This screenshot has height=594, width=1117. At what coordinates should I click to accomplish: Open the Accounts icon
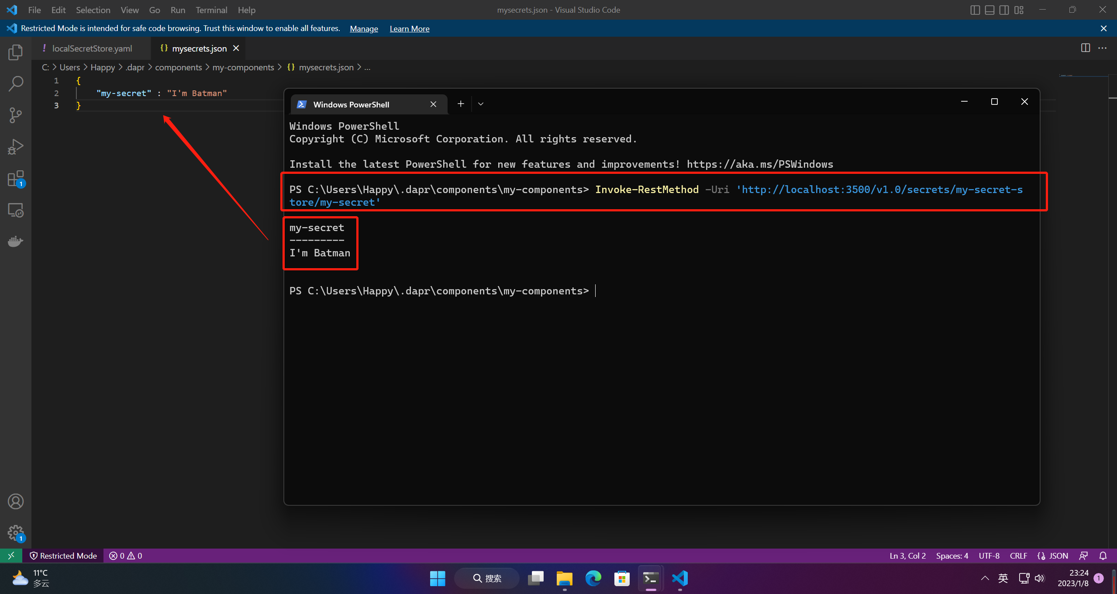15,501
